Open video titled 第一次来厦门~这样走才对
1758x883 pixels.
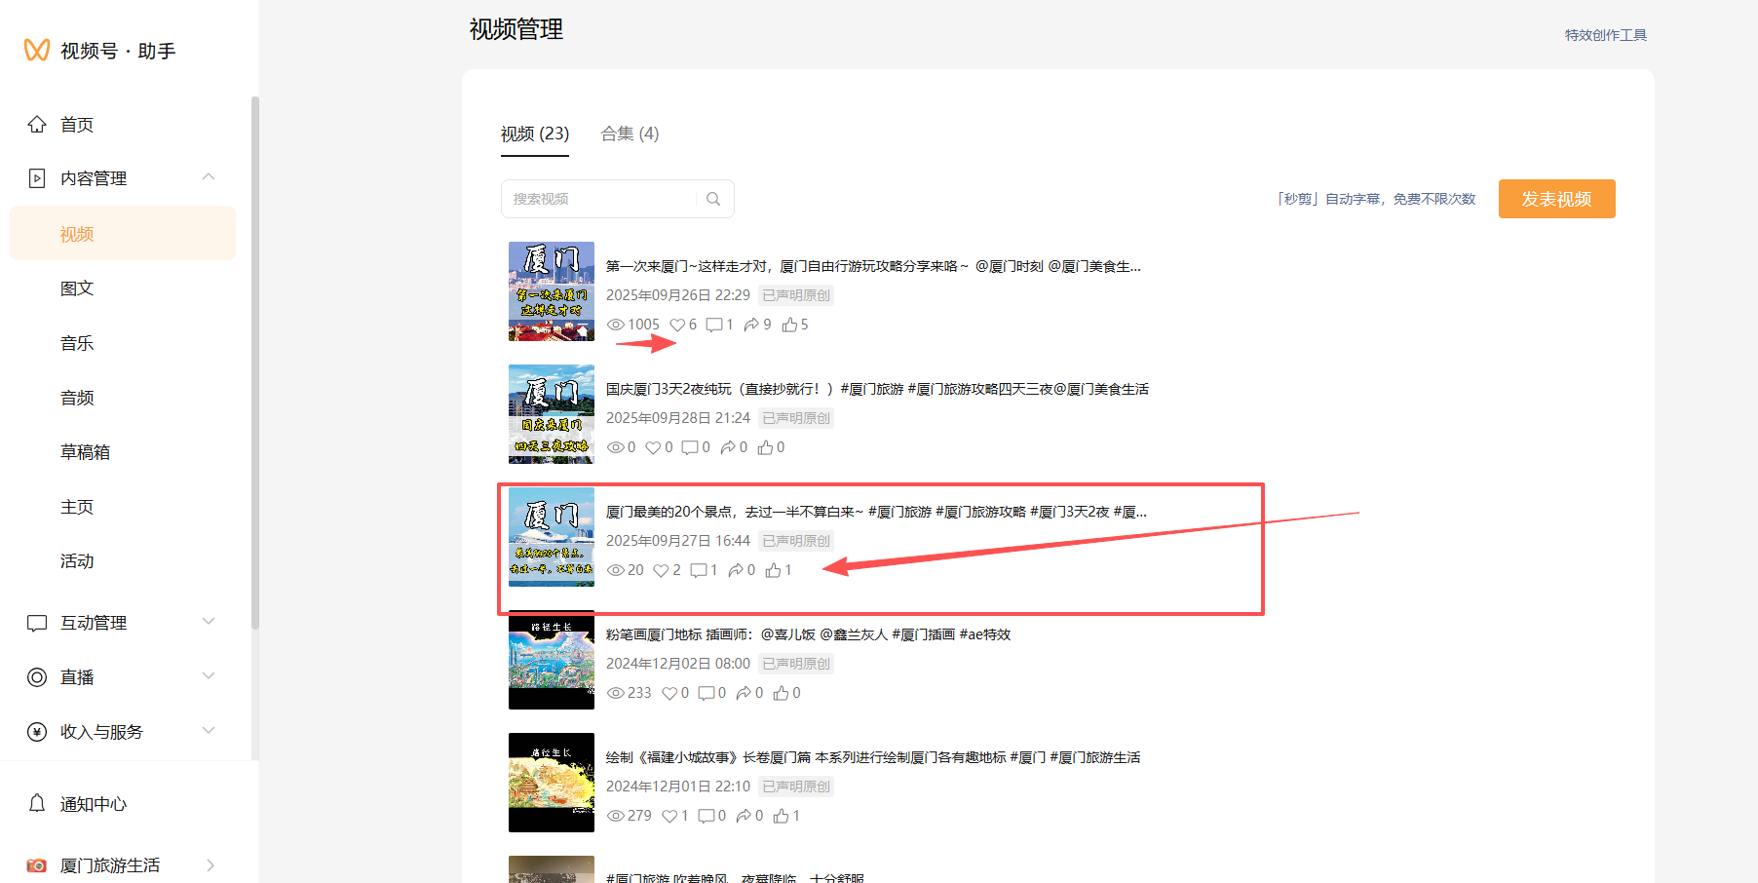(x=873, y=266)
